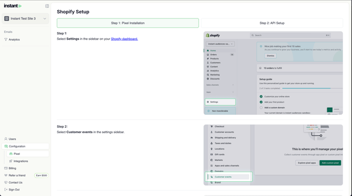The width and height of the screenshot is (352, 196).
Task: Click the Instant logo
Action: point(13,6)
